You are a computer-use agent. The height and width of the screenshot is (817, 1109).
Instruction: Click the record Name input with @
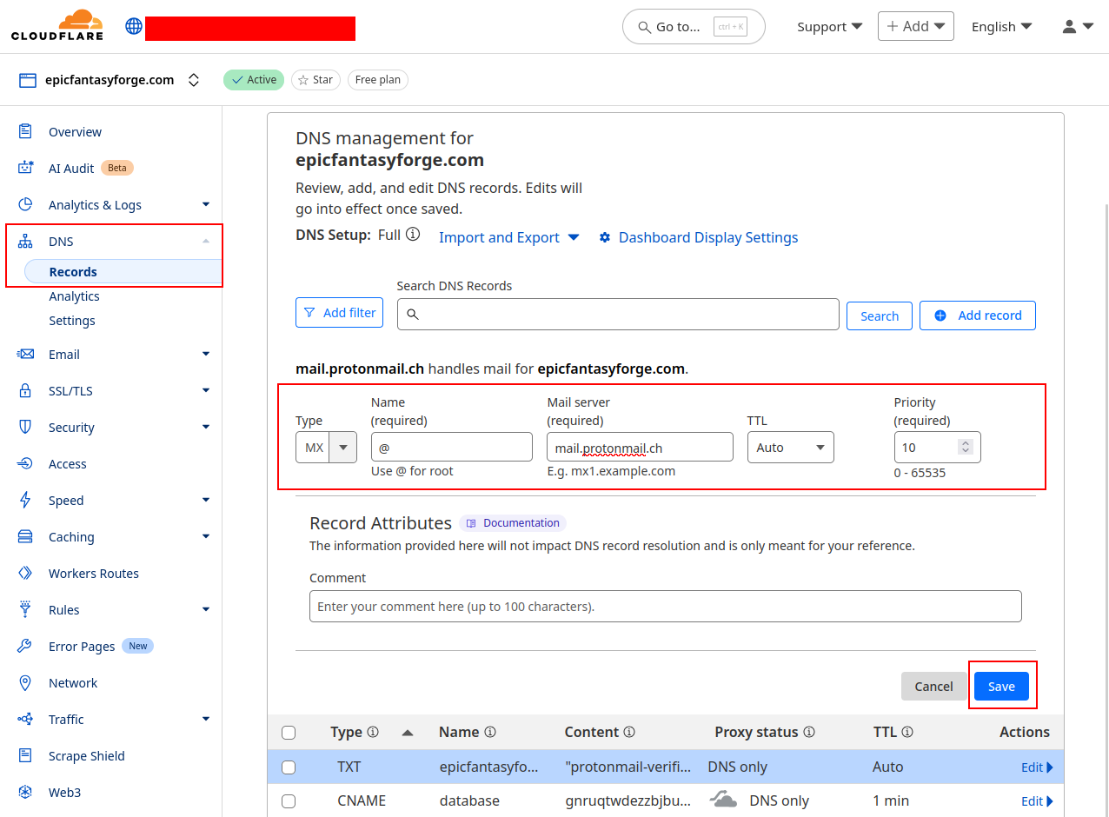point(451,448)
